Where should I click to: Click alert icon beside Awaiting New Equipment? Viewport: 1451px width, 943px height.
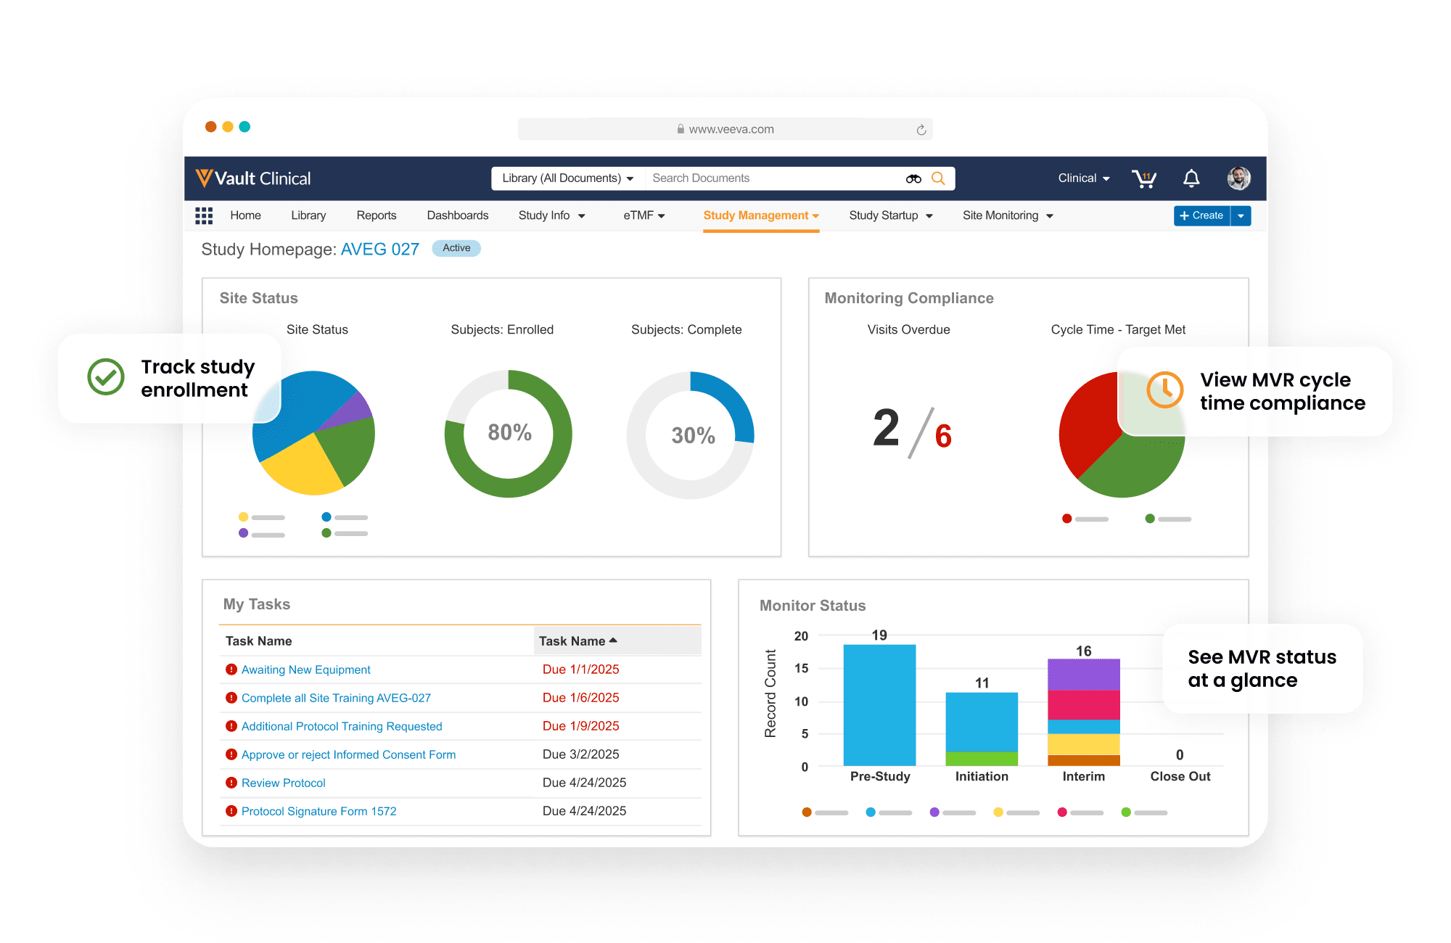pyautogui.click(x=231, y=670)
